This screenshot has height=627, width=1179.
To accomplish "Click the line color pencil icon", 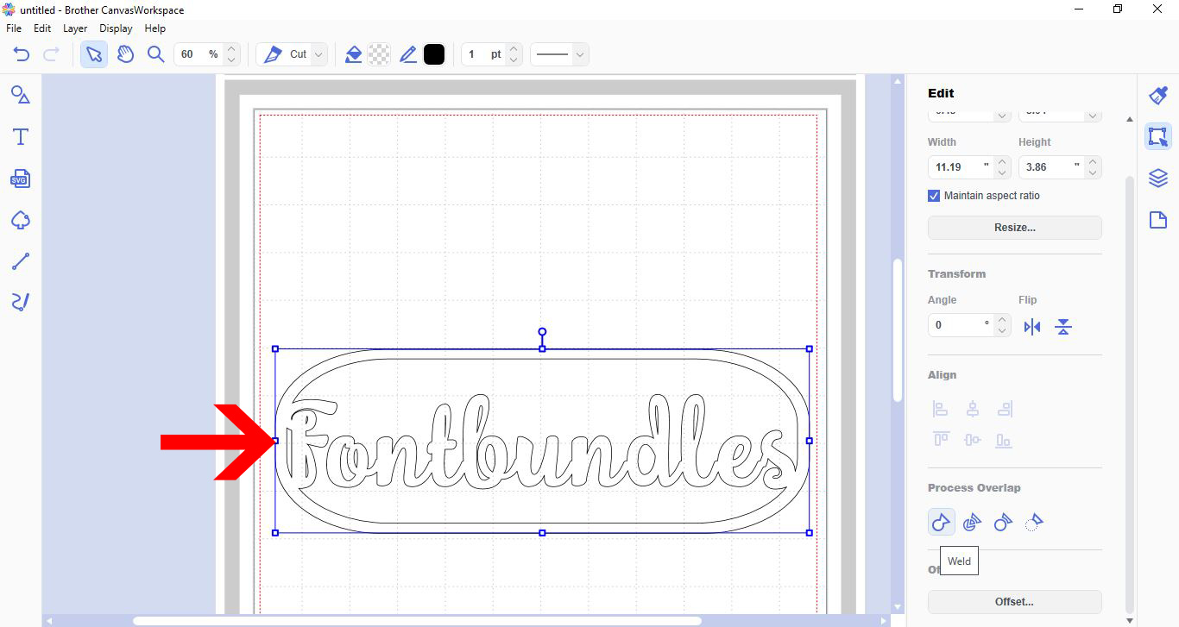I will [x=408, y=54].
